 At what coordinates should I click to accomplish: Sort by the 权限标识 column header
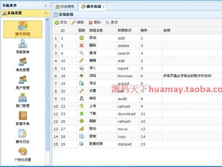(128, 30)
